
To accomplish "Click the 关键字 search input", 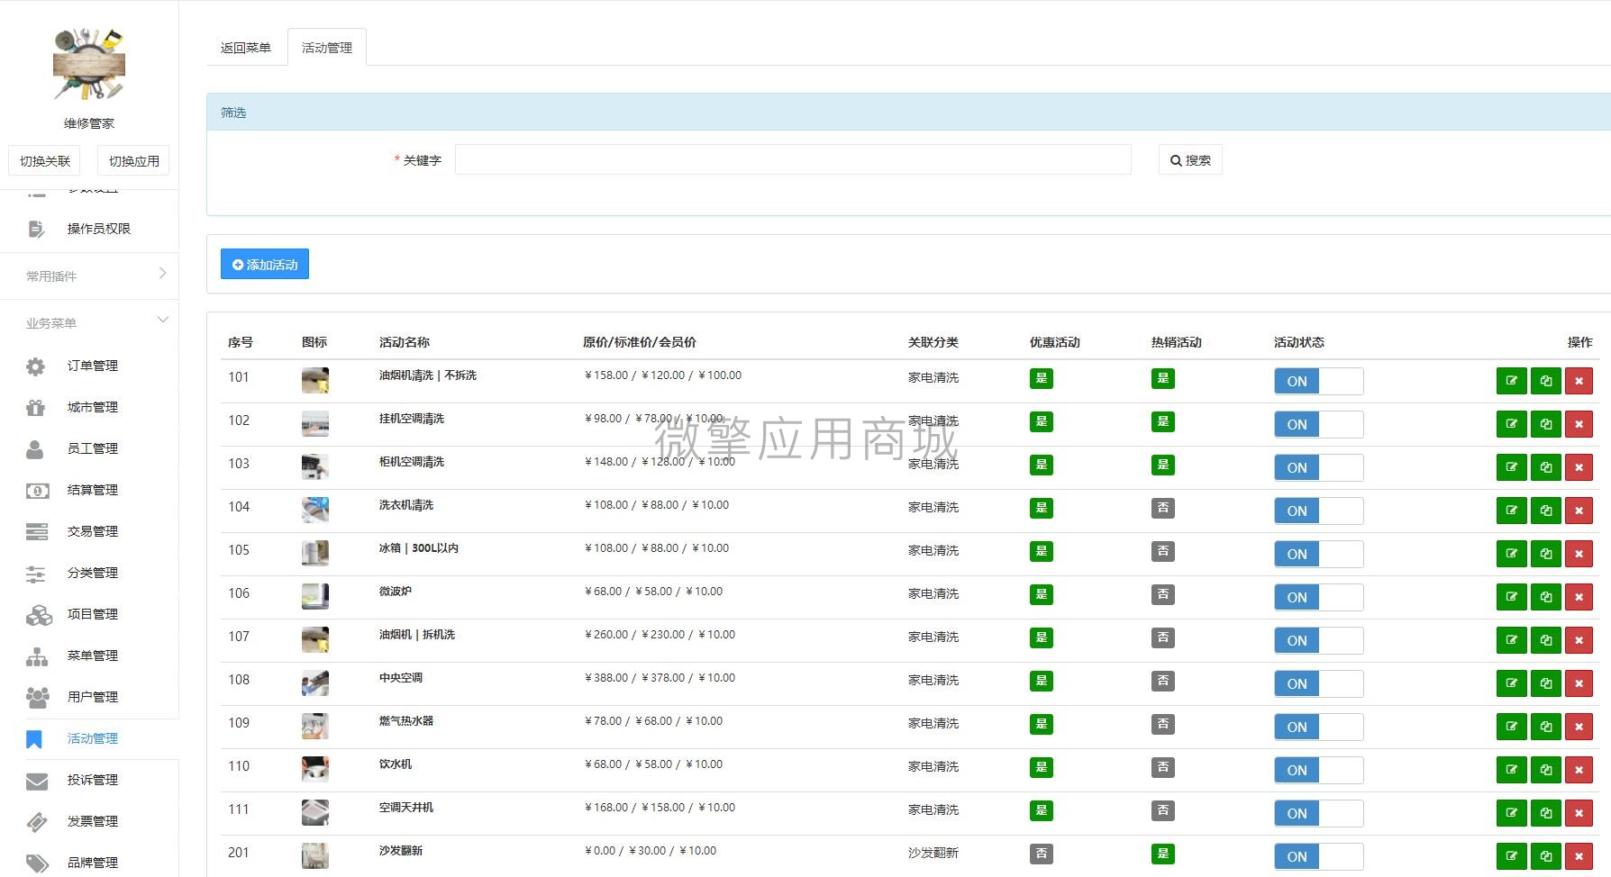I will (x=793, y=159).
